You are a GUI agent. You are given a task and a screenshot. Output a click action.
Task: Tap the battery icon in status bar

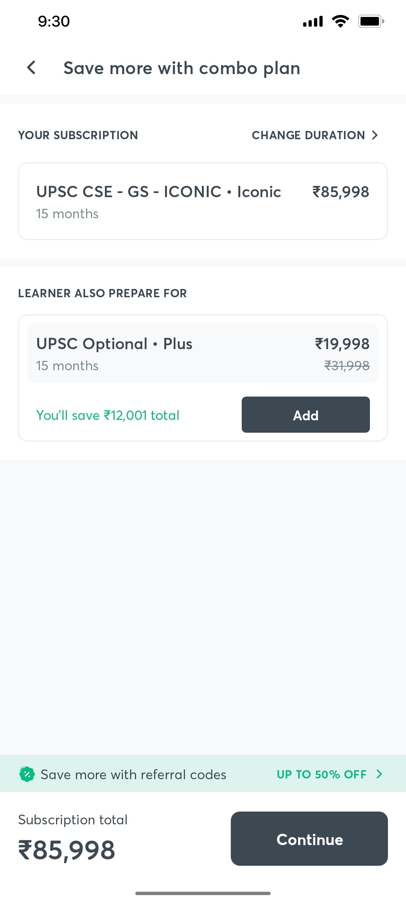click(370, 21)
